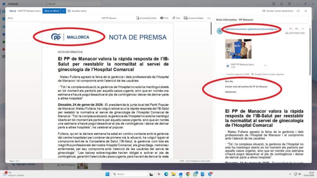Image resolution: width=317 pixels, height=178 pixels.
Task: Close the attachment preview with X icon
Action: tap(306, 11)
